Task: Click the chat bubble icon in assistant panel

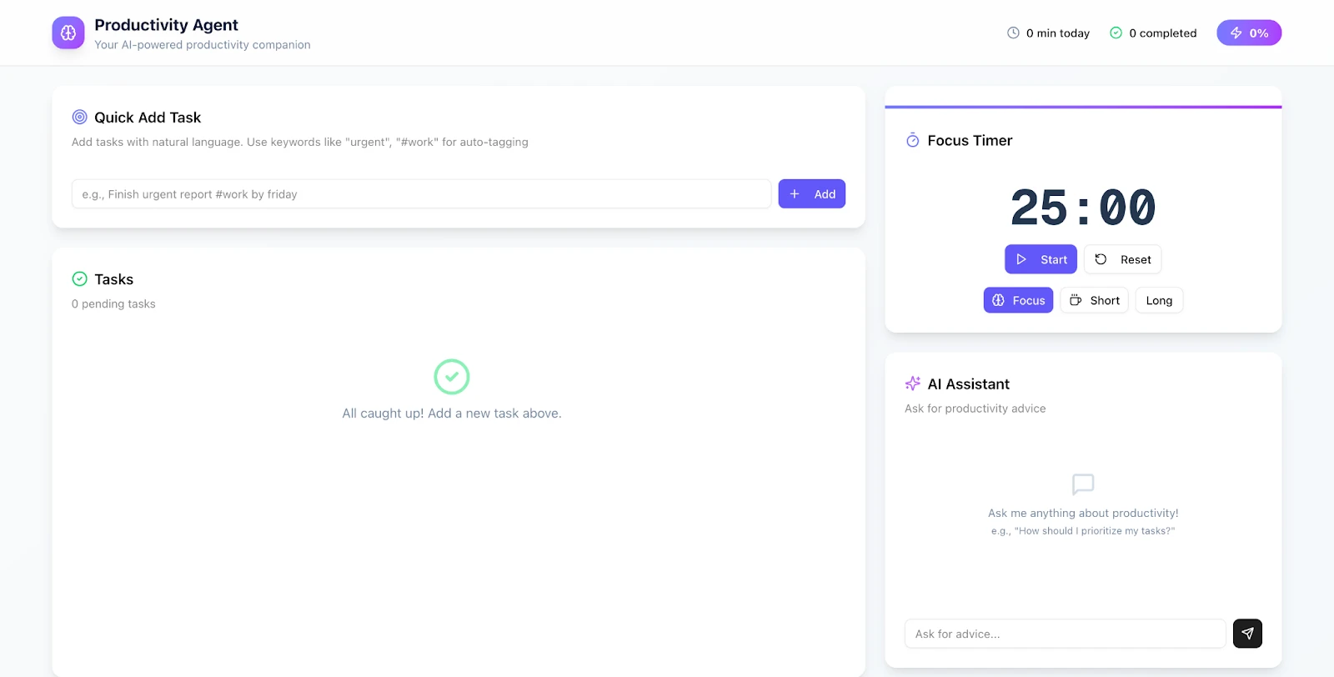Action: click(x=1083, y=484)
